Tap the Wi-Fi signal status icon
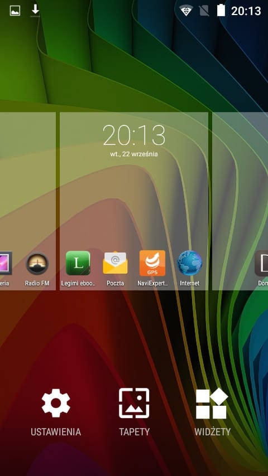268x476 pixels. tap(186, 11)
